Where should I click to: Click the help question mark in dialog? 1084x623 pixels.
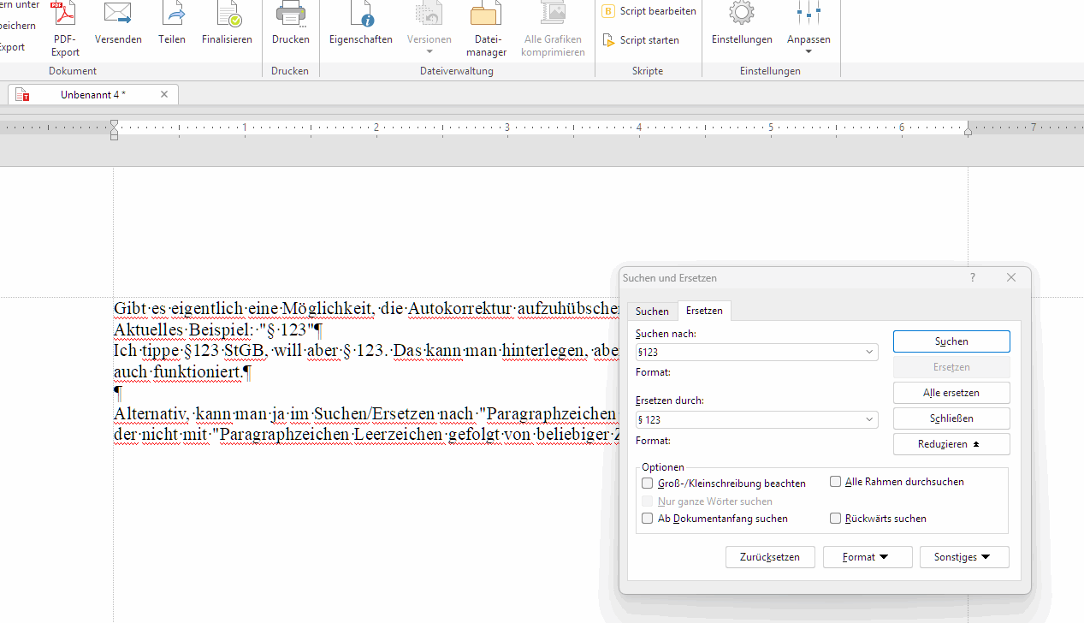pyautogui.click(x=973, y=278)
